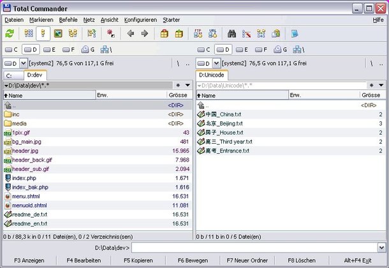Click the green Refresh icon in toolbar
The height and width of the screenshot is (268, 389).
(10, 34)
